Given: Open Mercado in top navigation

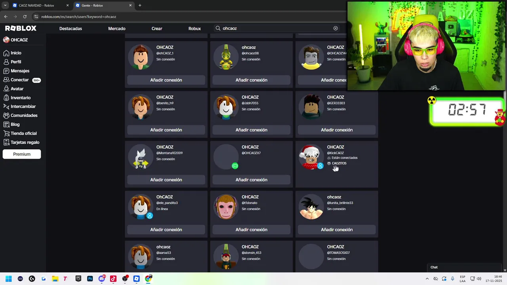Looking at the screenshot, I should pos(117,28).
